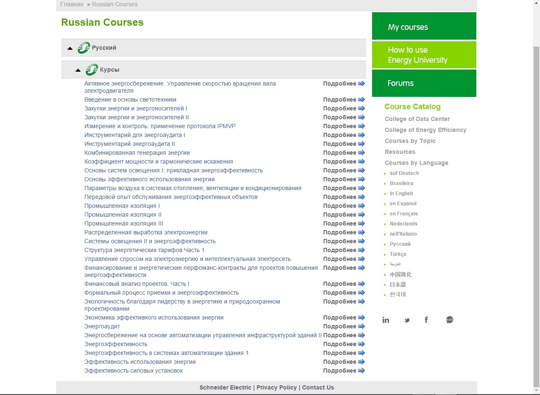Click Schneider logo beside Русский header
The image size is (540, 395).
point(84,48)
